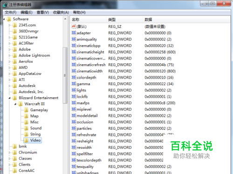Click the Clients folder icon
233x174 pixels.
[15, 164]
